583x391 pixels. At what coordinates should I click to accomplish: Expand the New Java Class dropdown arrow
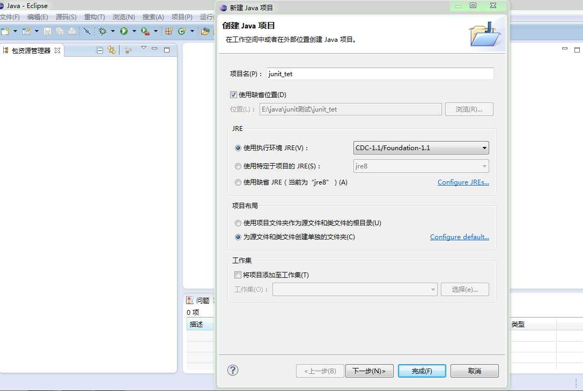(x=192, y=31)
